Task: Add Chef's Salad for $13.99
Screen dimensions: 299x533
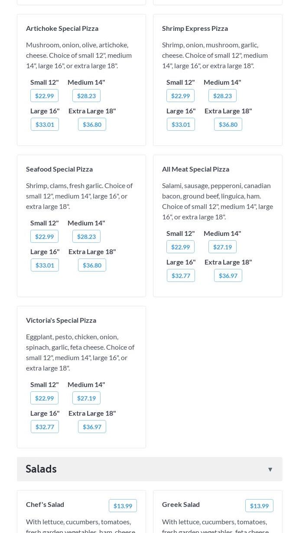Action: point(123,506)
